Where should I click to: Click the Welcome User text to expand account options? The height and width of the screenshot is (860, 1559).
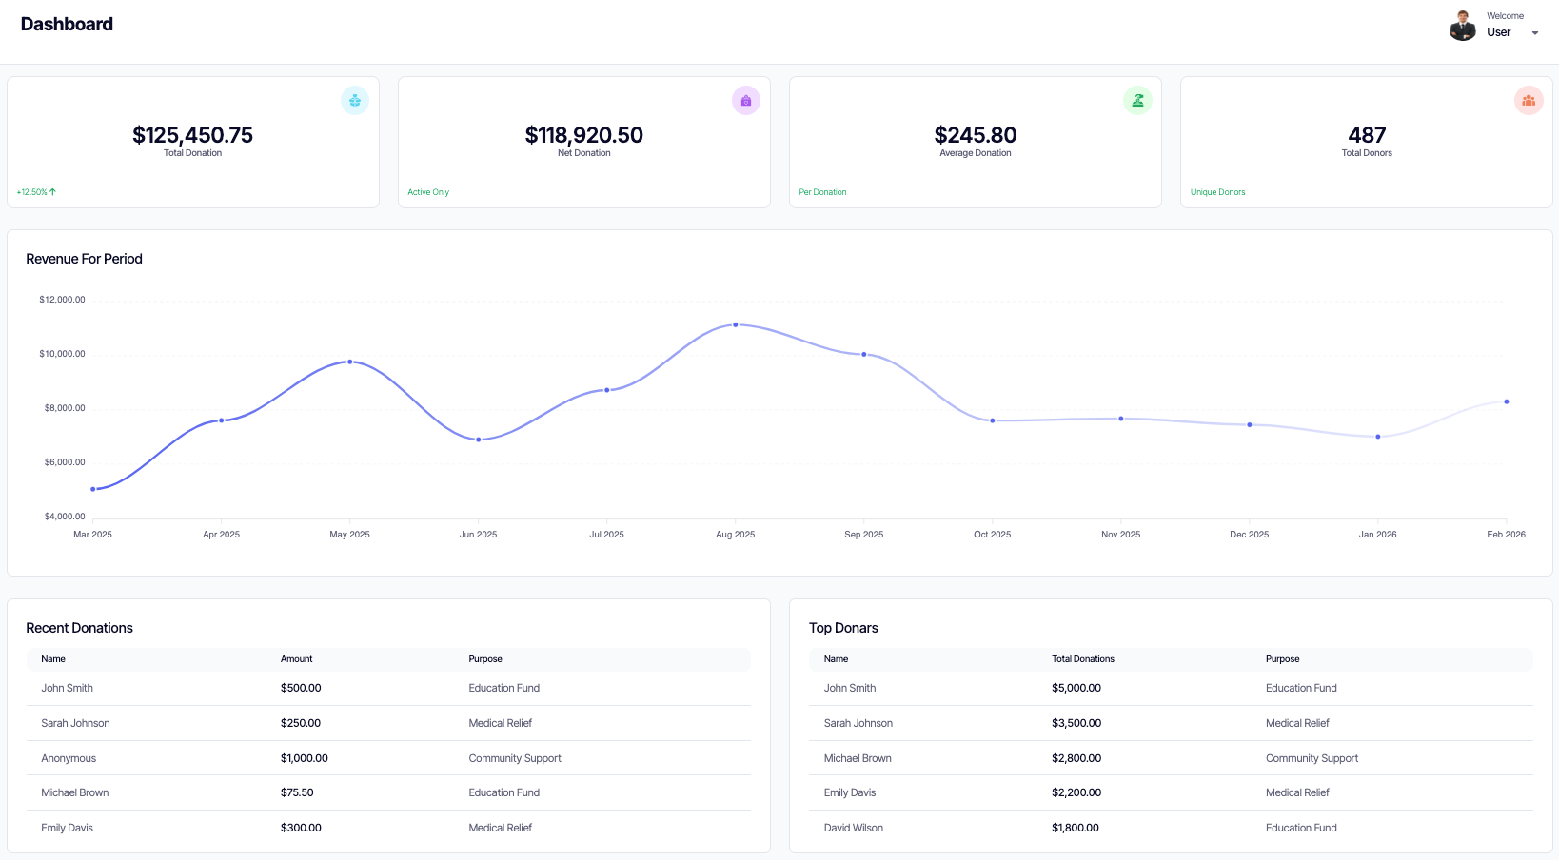pos(1504,24)
